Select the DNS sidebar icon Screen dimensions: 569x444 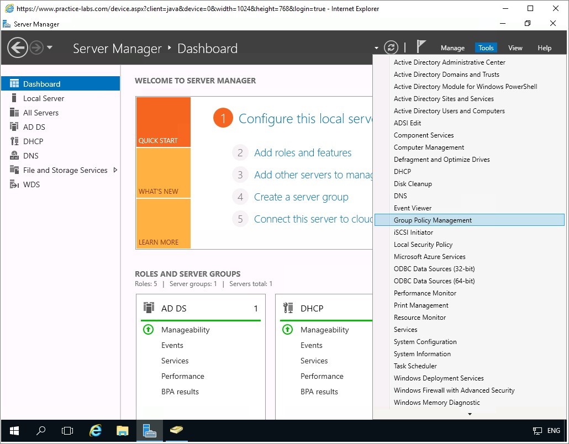14,156
